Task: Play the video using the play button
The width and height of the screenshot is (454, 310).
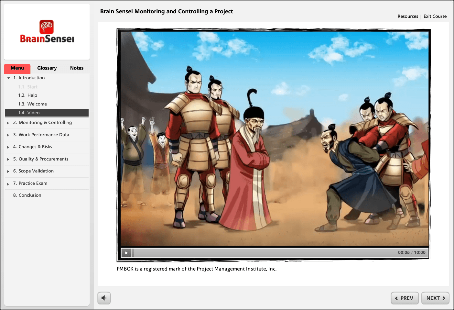Action: 126,253
